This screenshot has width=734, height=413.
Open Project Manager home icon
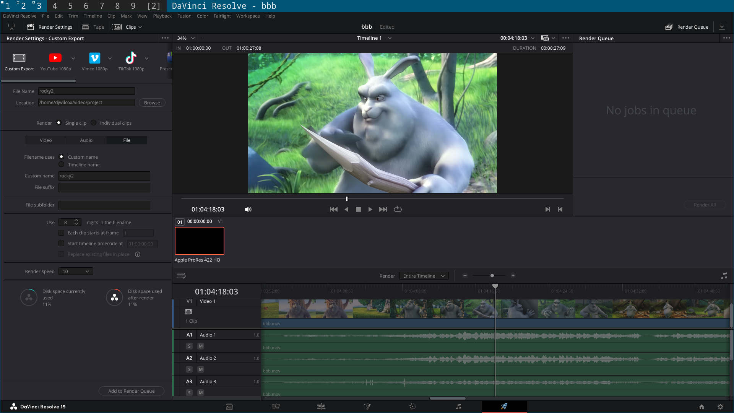point(702,407)
